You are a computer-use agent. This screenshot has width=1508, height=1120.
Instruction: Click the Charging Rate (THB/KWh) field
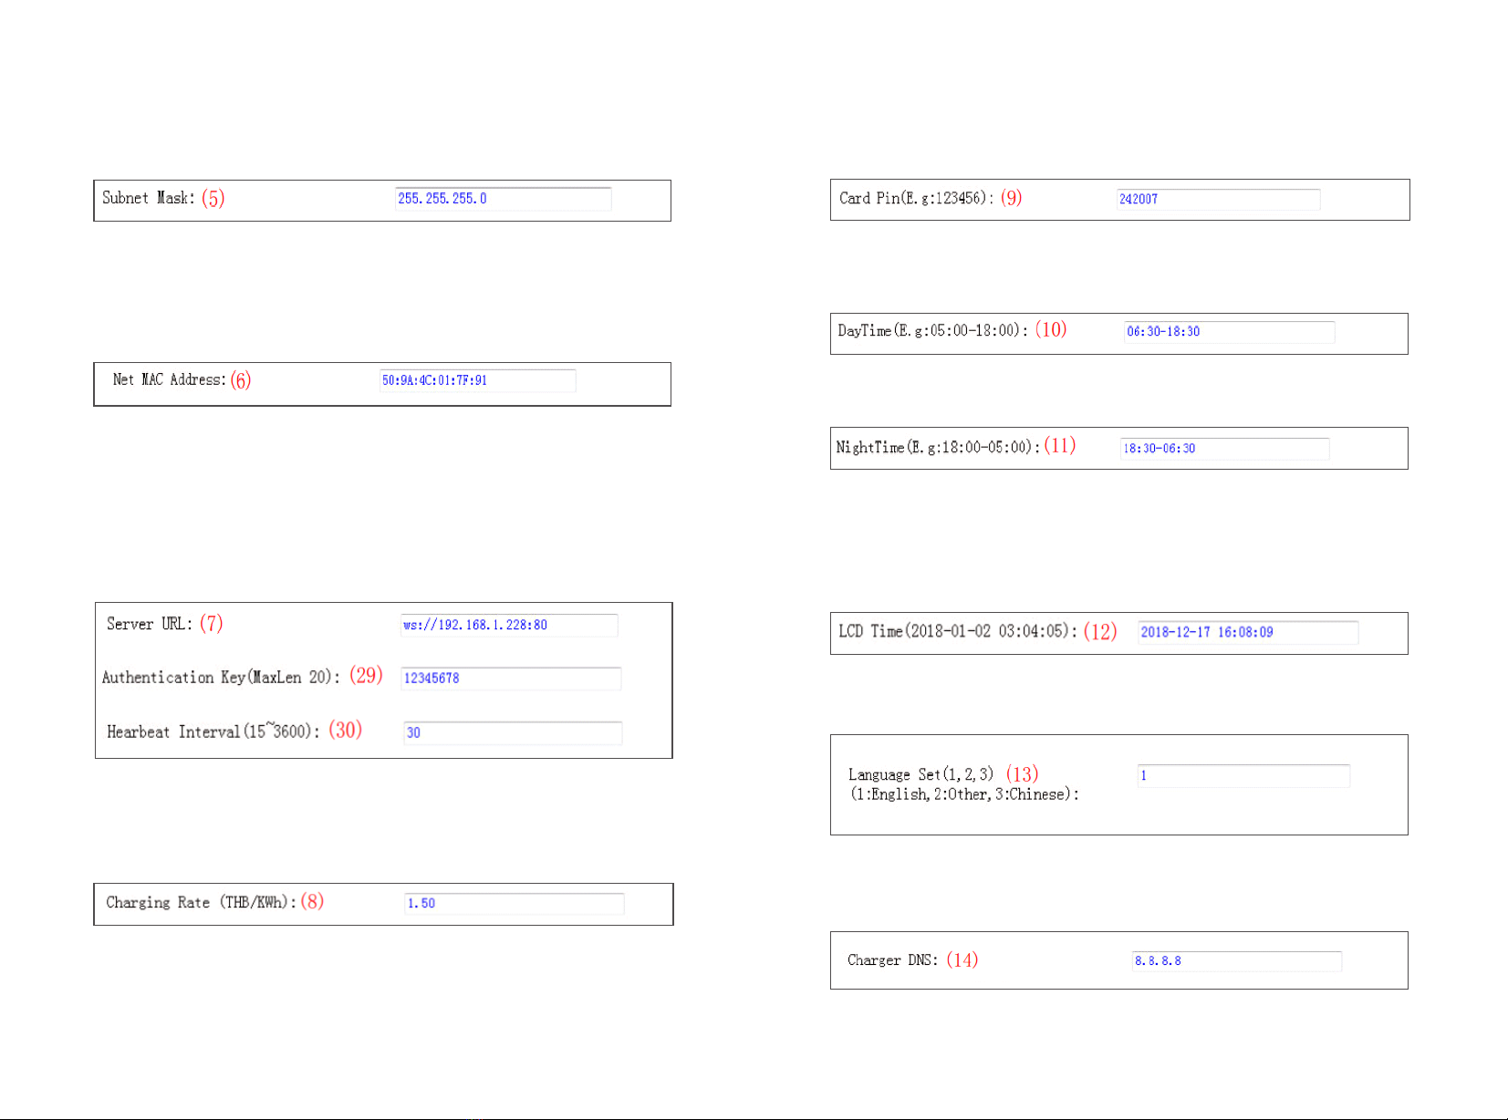[x=515, y=904]
